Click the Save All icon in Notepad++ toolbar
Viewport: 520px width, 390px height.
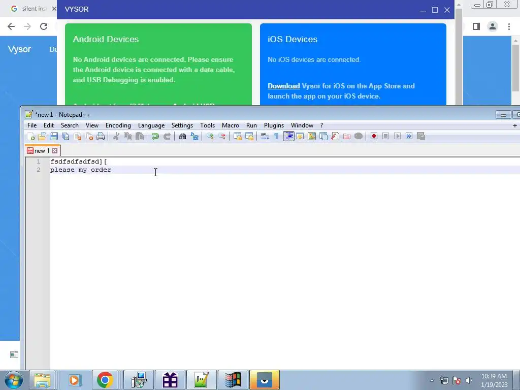(x=66, y=136)
